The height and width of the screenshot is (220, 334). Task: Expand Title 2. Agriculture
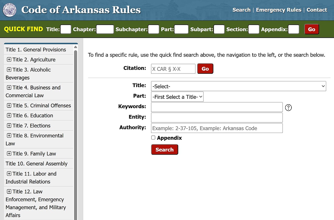pos(9,59)
